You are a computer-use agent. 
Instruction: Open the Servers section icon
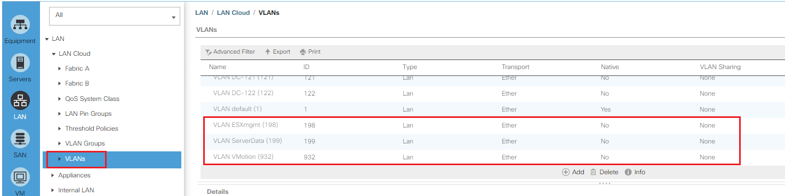[x=20, y=63]
